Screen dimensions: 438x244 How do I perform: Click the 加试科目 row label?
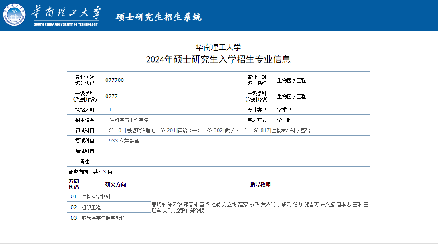coord(85,151)
